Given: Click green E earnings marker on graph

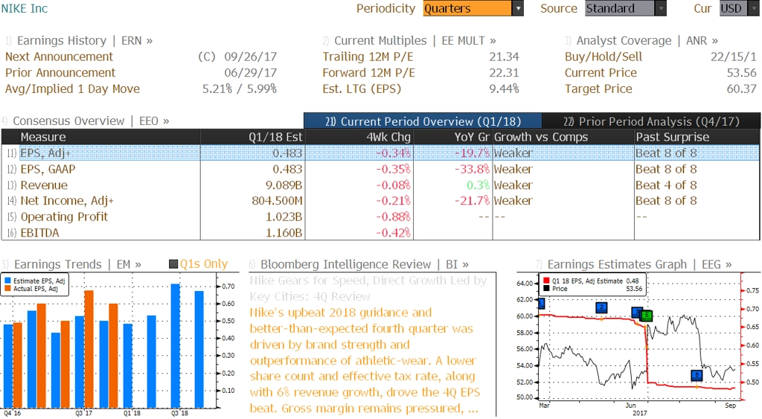Looking at the screenshot, I should click(x=647, y=316).
